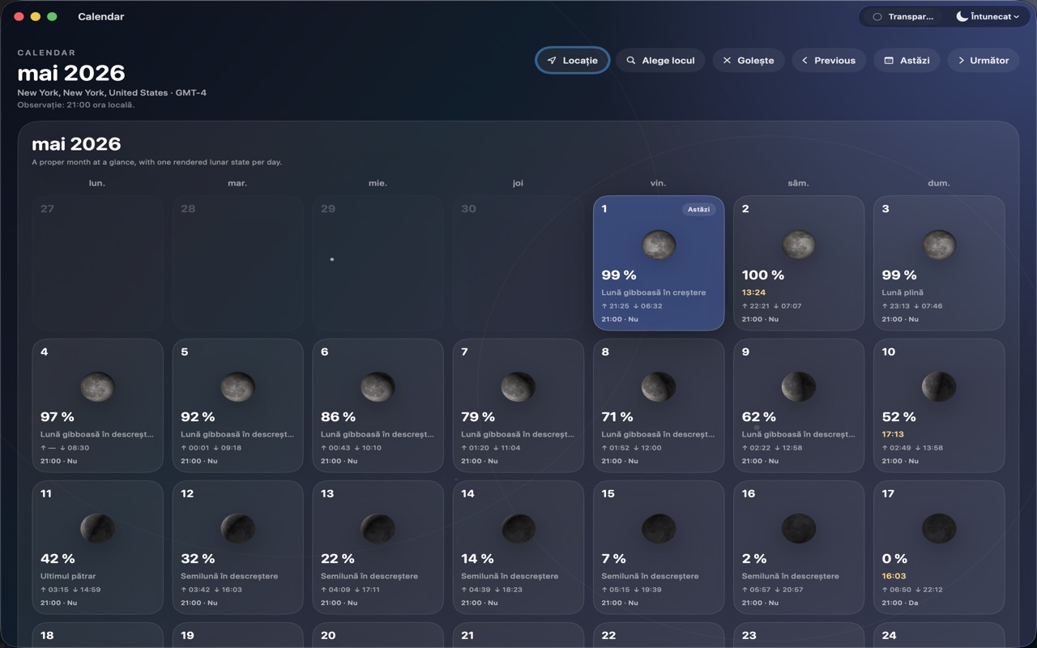
Task: Click the 79 % value on day 7
Action: pyautogui.click(x=478, y=416)
